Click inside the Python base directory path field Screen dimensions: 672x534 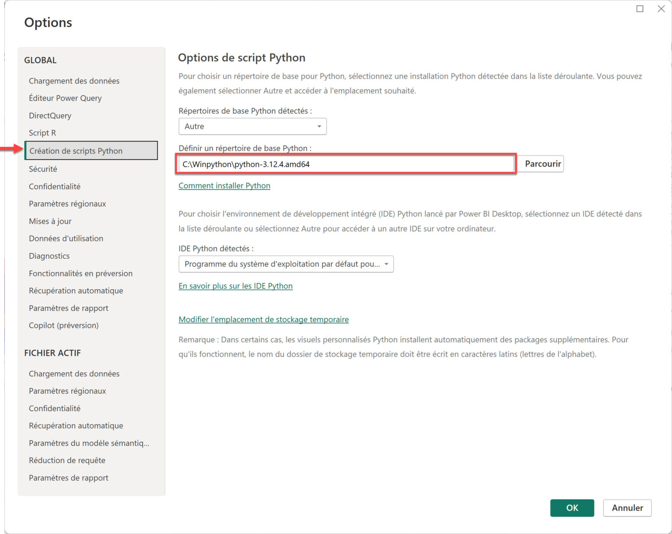pyautogui.click(x=346, y=164)
